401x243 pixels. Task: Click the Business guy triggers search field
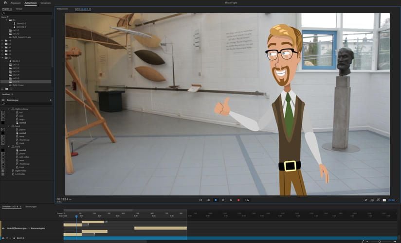[x=27, y=104]
